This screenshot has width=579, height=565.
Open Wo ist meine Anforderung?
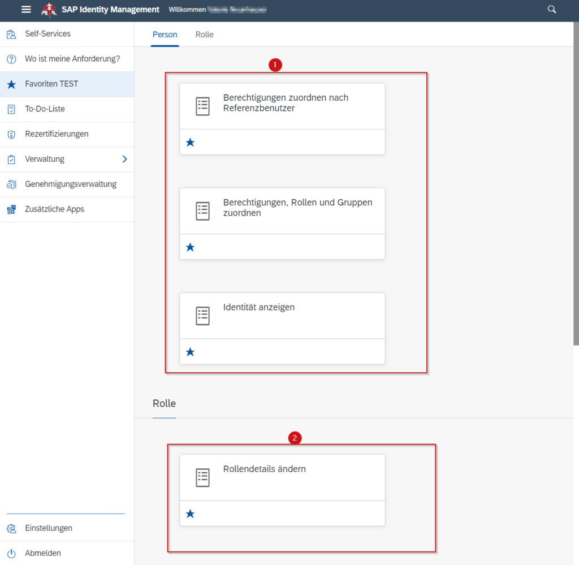[x=67, y=59]
